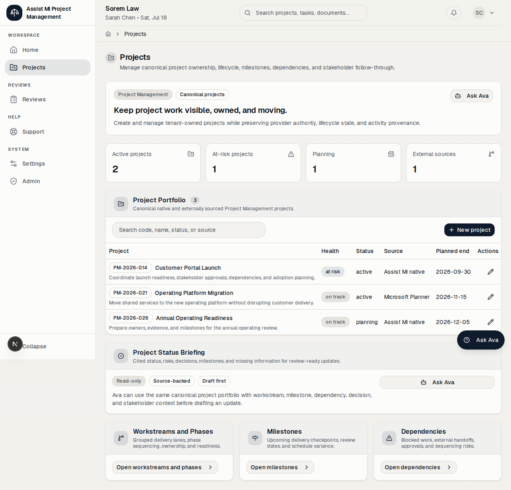
Task: Click the Source-backed tag
Action: 172,381
